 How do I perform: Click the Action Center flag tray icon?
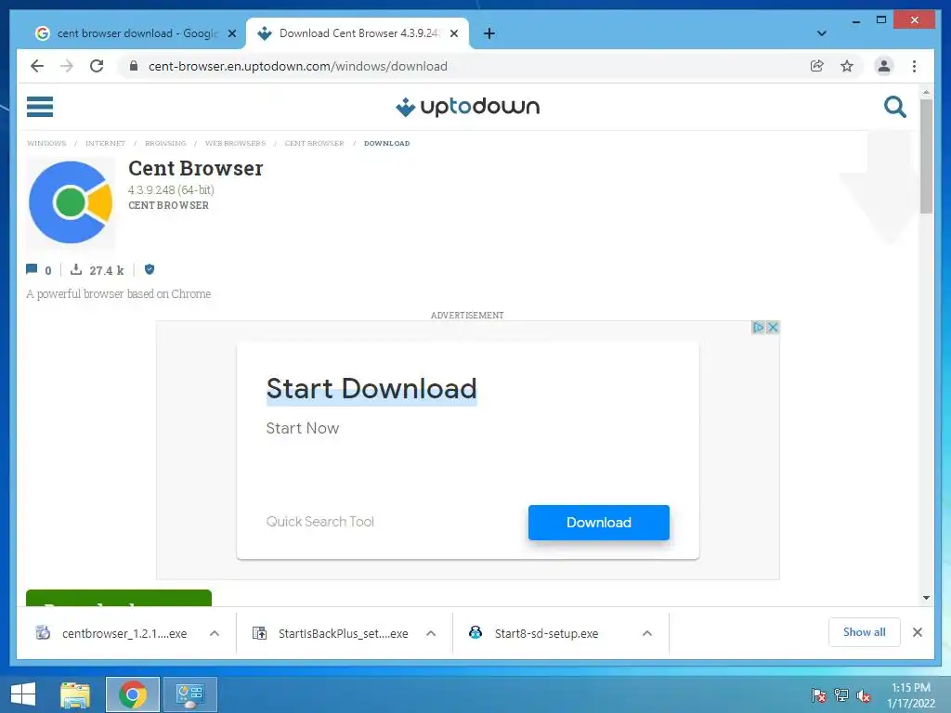pyautogui.click(x=818, y=694)
